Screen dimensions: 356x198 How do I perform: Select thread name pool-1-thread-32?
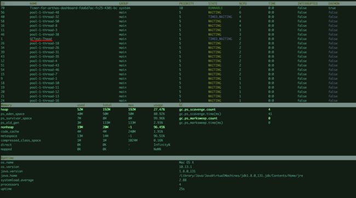[44, 17]
